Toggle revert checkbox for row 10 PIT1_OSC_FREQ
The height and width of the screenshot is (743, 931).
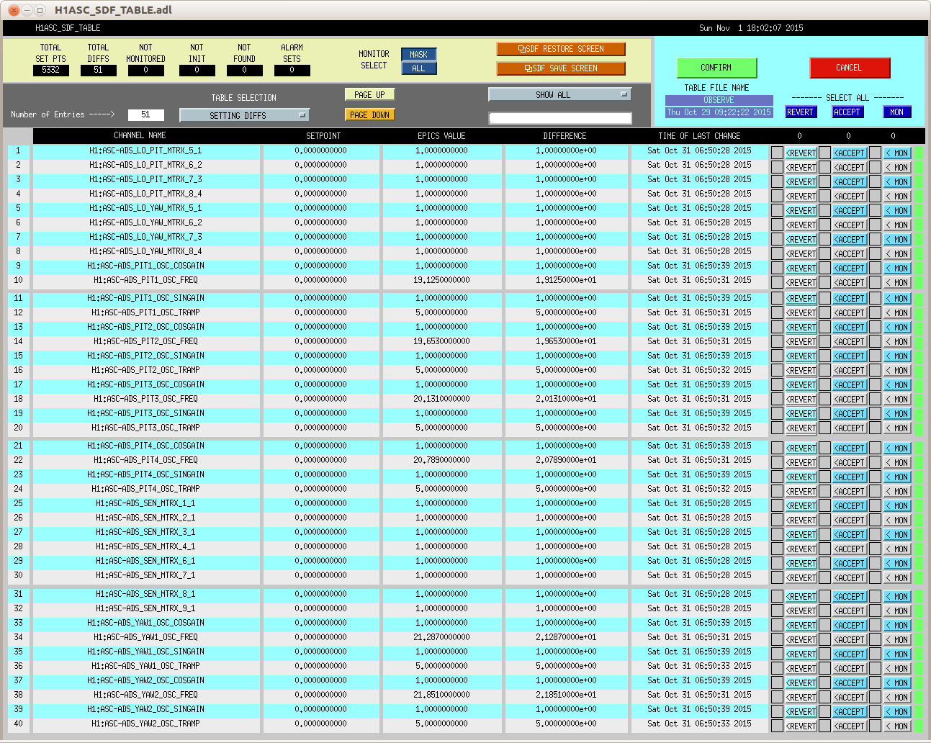(777, 282)
